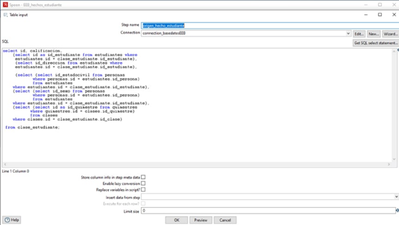The width and height of the screenshot is (399, 225).
Task: Click SQL editor horizontal scrollbar right arrow
Action: click(x=389, y=164)
